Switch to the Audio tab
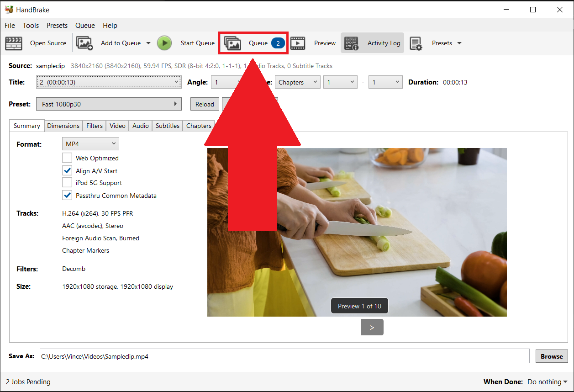Image resolution: width=574 pixels, height=392 pixels. tap(140, 126)
